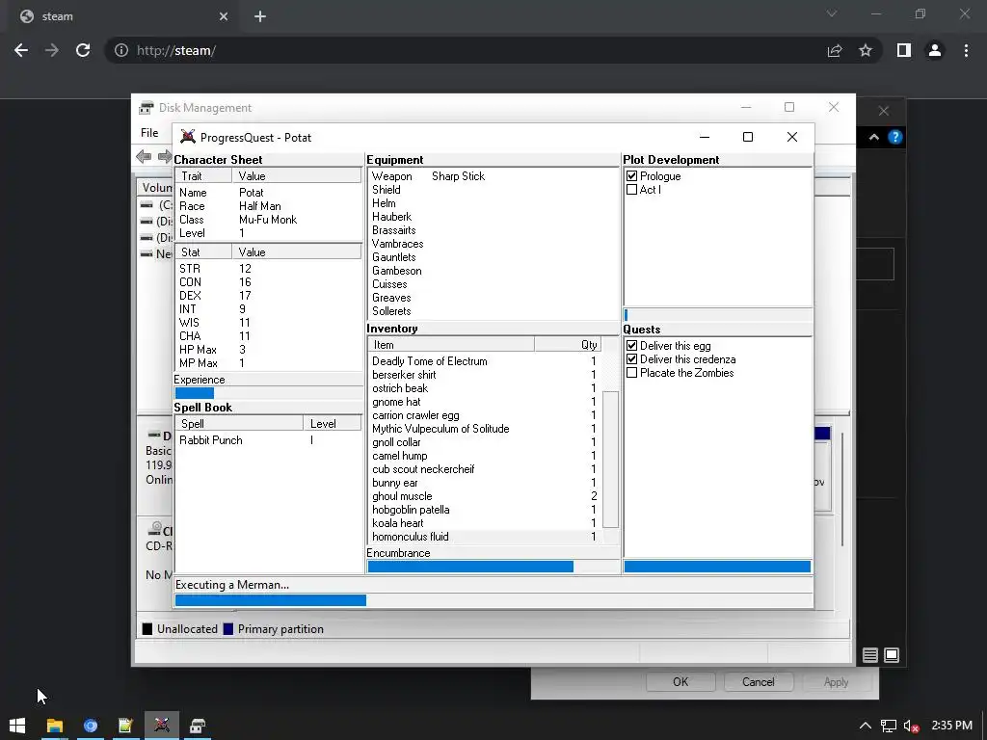Image resolution: width=987 pixels, height=740 pixels.
Task: Click the Encumbrance progress bar
Action: (x=493, y=567)
